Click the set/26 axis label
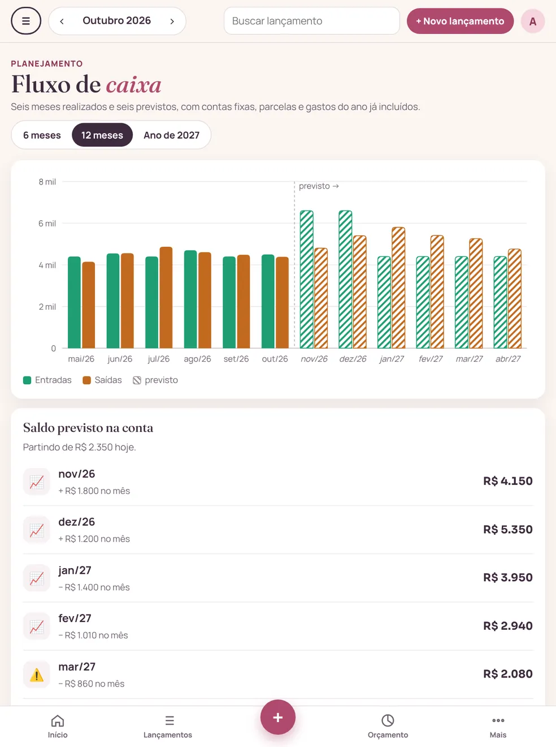This screenshot has width=556, height=747. pyautogui.click(x=236, y=359)
